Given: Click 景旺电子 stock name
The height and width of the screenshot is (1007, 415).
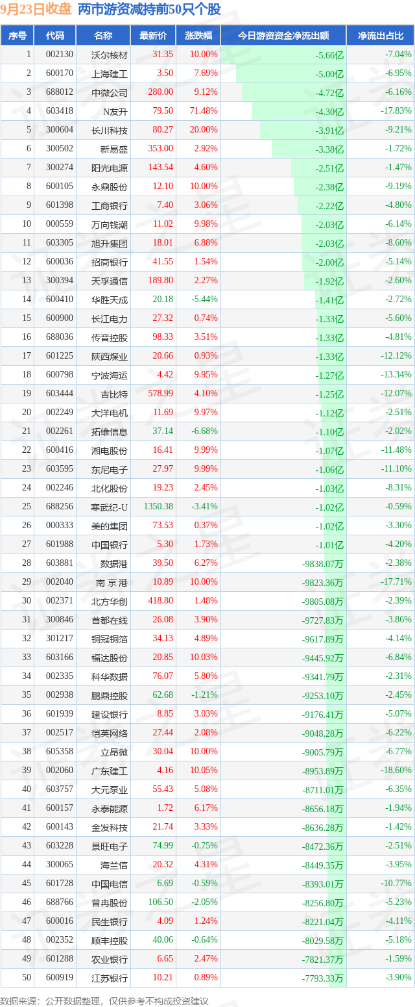Looking at the screenshot, I should pyautogui.click(x=110, y=846).
